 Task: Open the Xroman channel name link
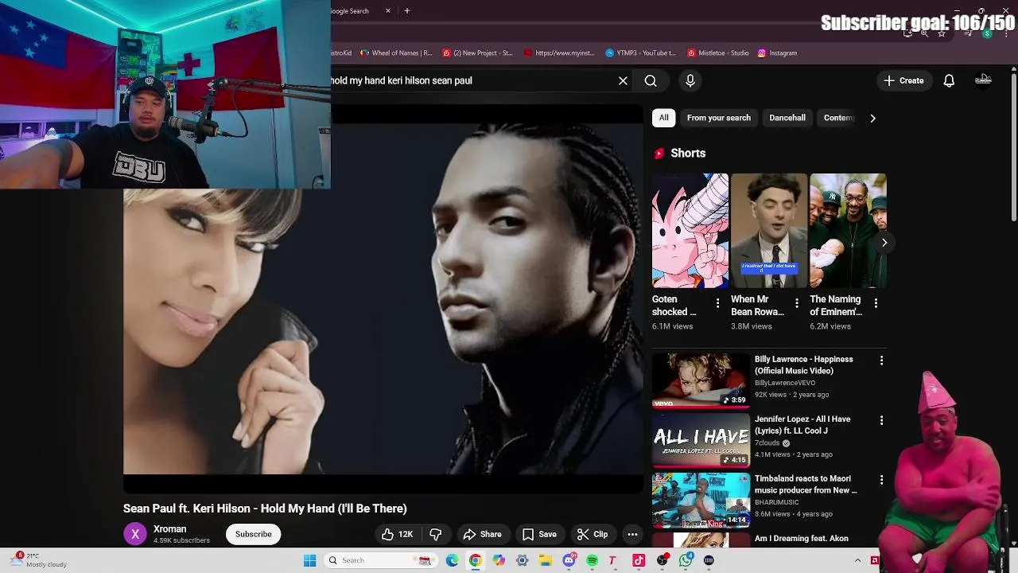[x=169, y=529]
